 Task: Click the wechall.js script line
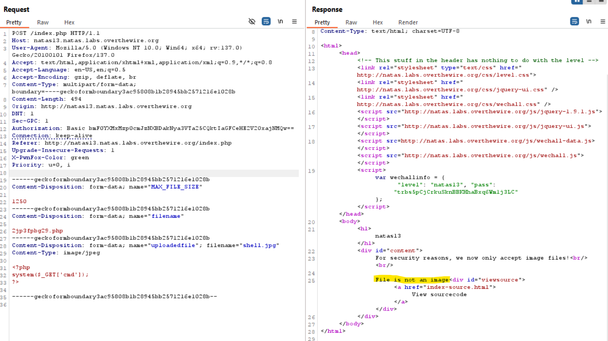point(471,155)
